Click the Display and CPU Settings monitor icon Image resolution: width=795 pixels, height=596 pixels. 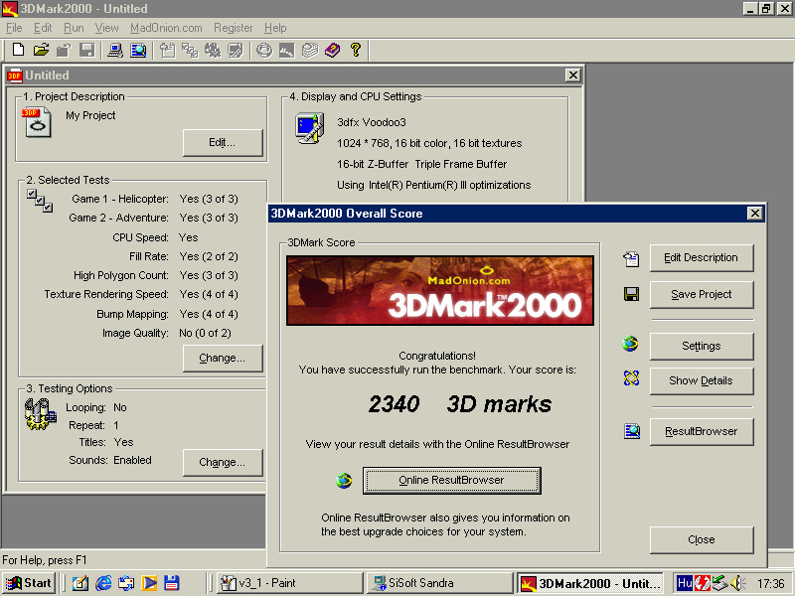pyautogui.click(x=310, y=129)
